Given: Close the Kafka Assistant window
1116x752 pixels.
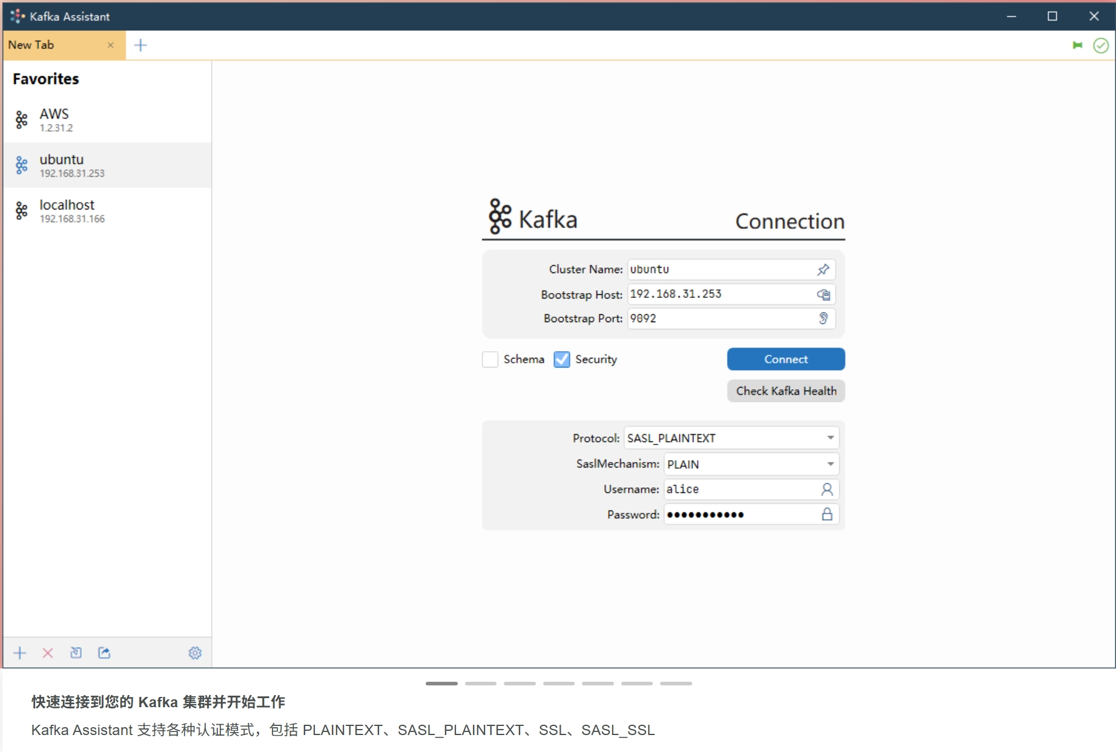Looking at the screenshot, I should tap(1094, 16).
